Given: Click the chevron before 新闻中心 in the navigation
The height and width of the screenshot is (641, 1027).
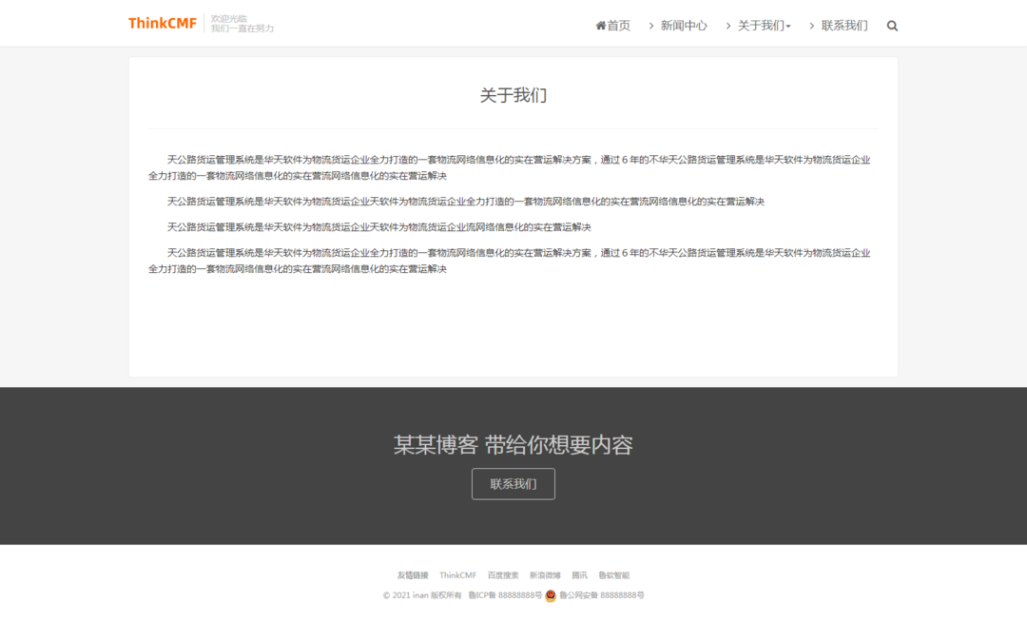Looking at the screenshot, I should click(x=651, y=26).
